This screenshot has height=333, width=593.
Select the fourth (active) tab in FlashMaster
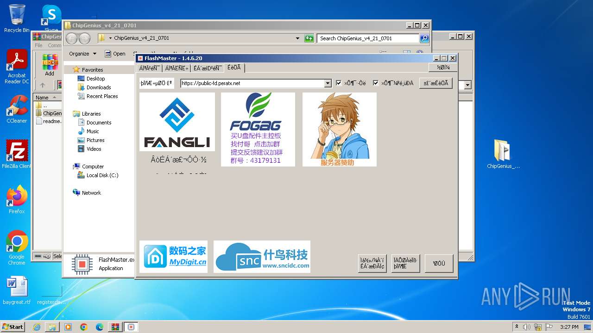(x=234, y=68)
